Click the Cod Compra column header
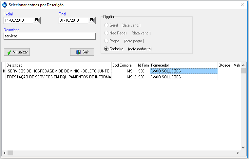Image resolution: width=249 pixels, height=159 pixels. click(x=124, y=65)
